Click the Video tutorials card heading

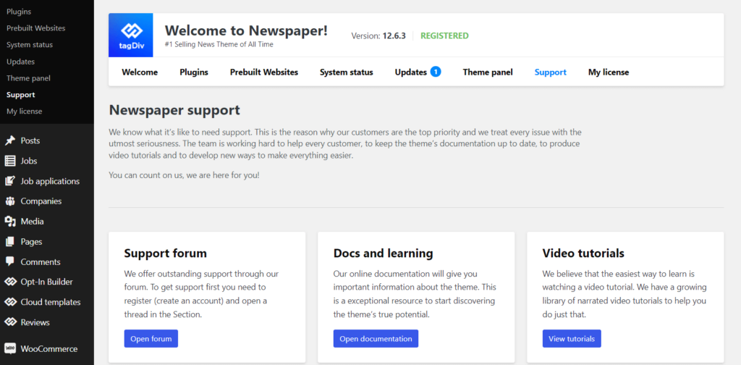coord(583,253)
